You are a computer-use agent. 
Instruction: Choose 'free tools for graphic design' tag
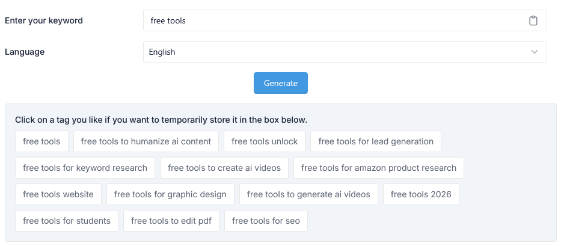[170, 194]
